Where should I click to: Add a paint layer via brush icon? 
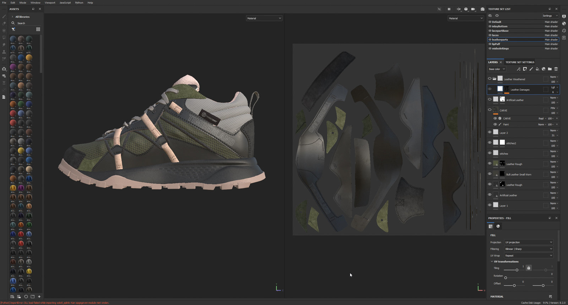tap(531, 69)
